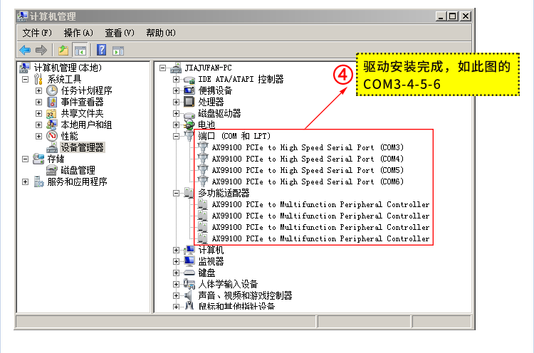Open the 查看(V) menu

[x=120, y=33]
